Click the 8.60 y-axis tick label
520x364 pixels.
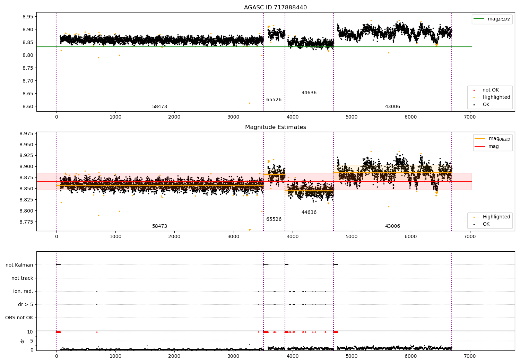28,106
